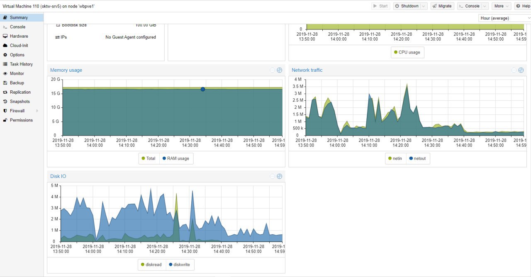Viewport: 531px width, 277px height.
Task: Click the Backup floppy disk icon
Action: point(5,83)
